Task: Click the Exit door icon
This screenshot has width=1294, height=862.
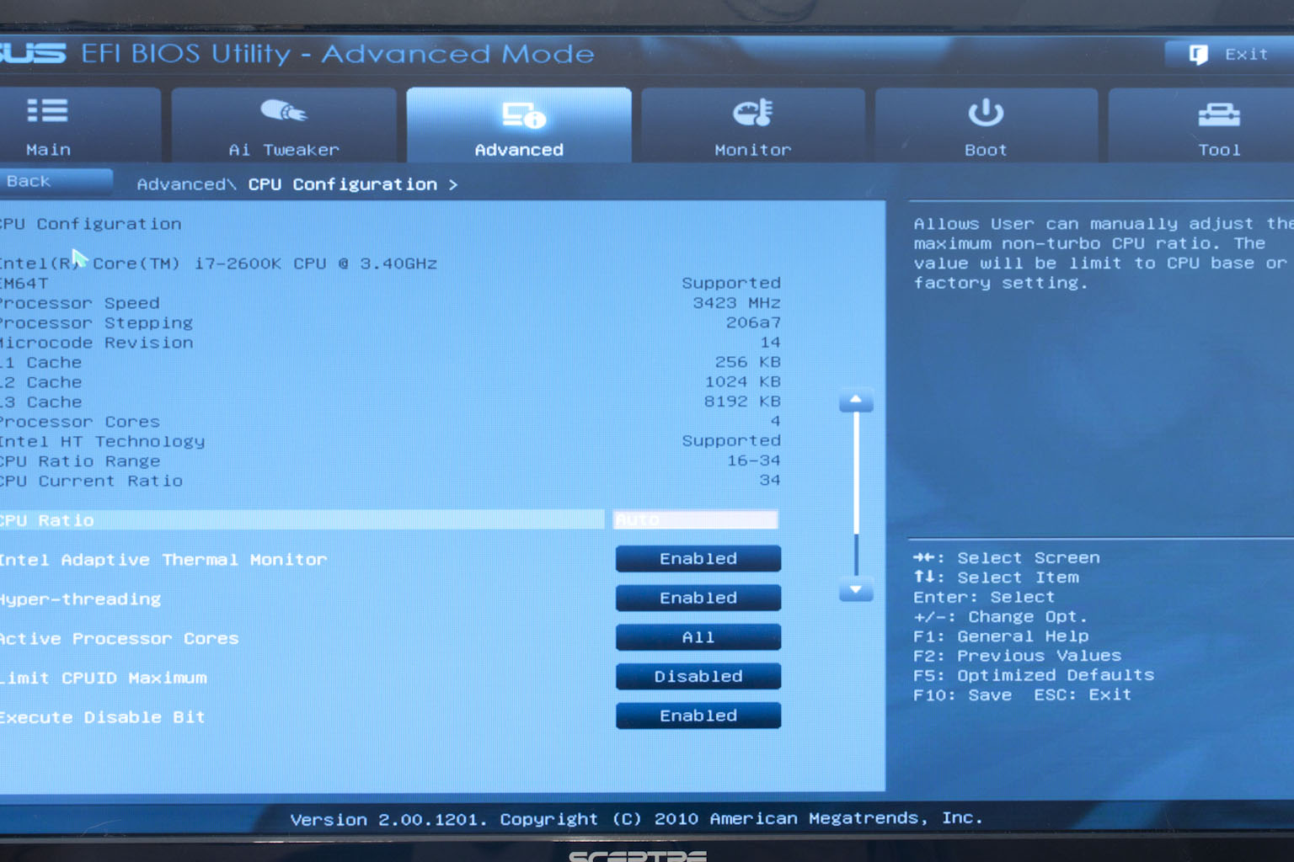Action: 1198,55
